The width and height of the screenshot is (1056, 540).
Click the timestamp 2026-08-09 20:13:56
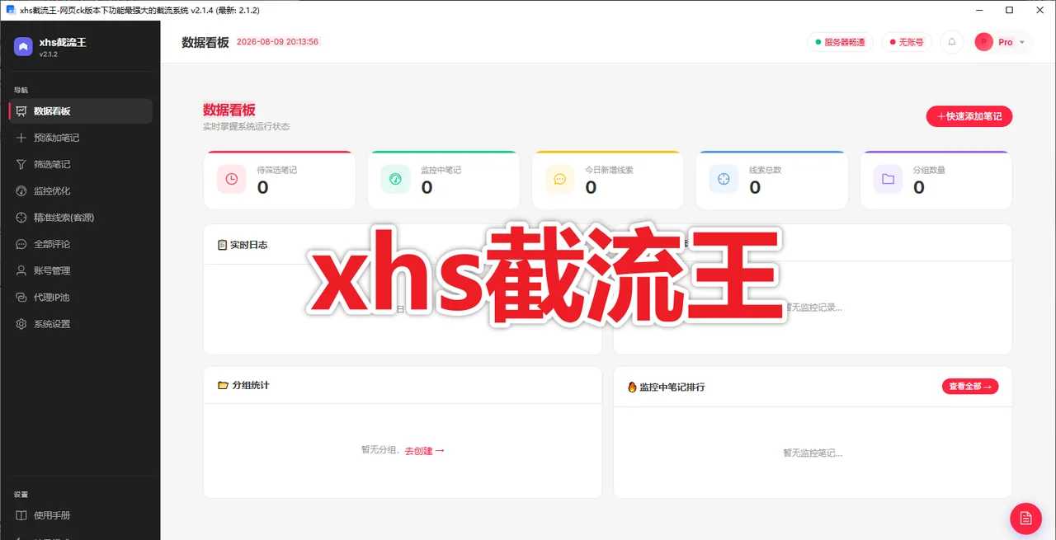point(277,42)
